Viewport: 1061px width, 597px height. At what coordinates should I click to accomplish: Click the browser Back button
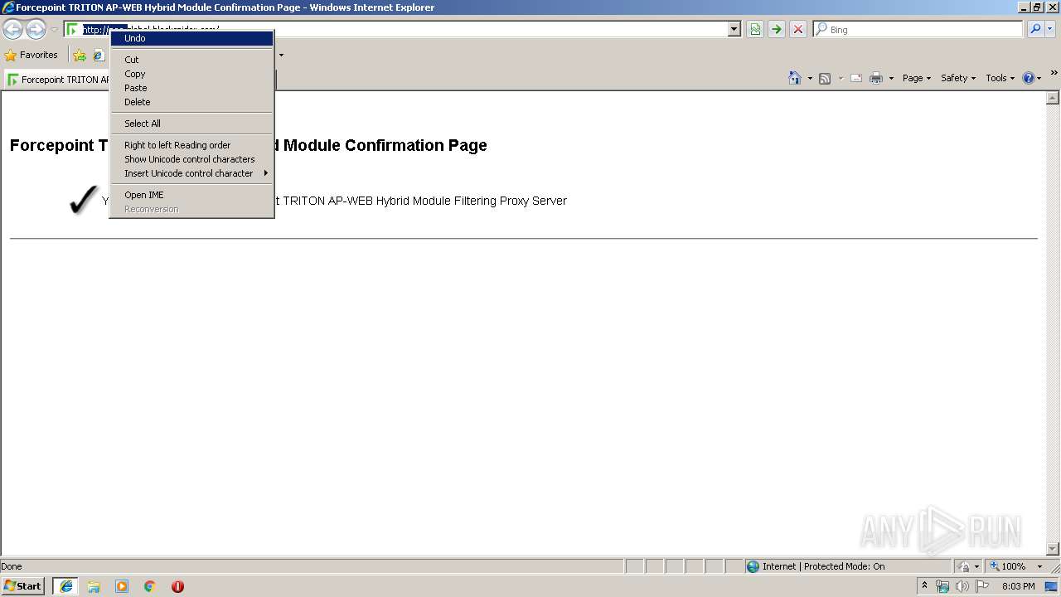pyautogui.click(x=13, y=29)
